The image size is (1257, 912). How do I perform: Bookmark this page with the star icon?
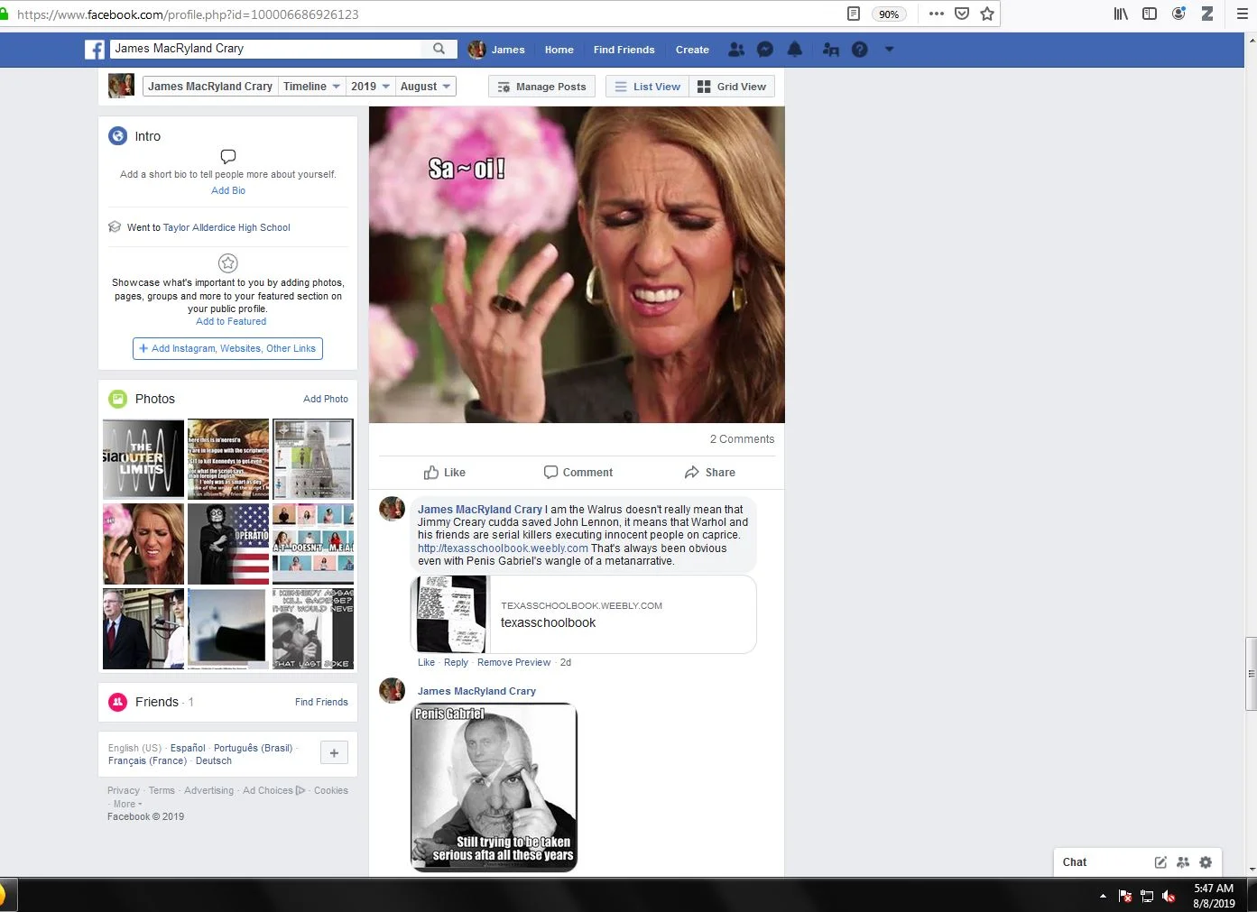pyautogui.click(x=987, y=14)
